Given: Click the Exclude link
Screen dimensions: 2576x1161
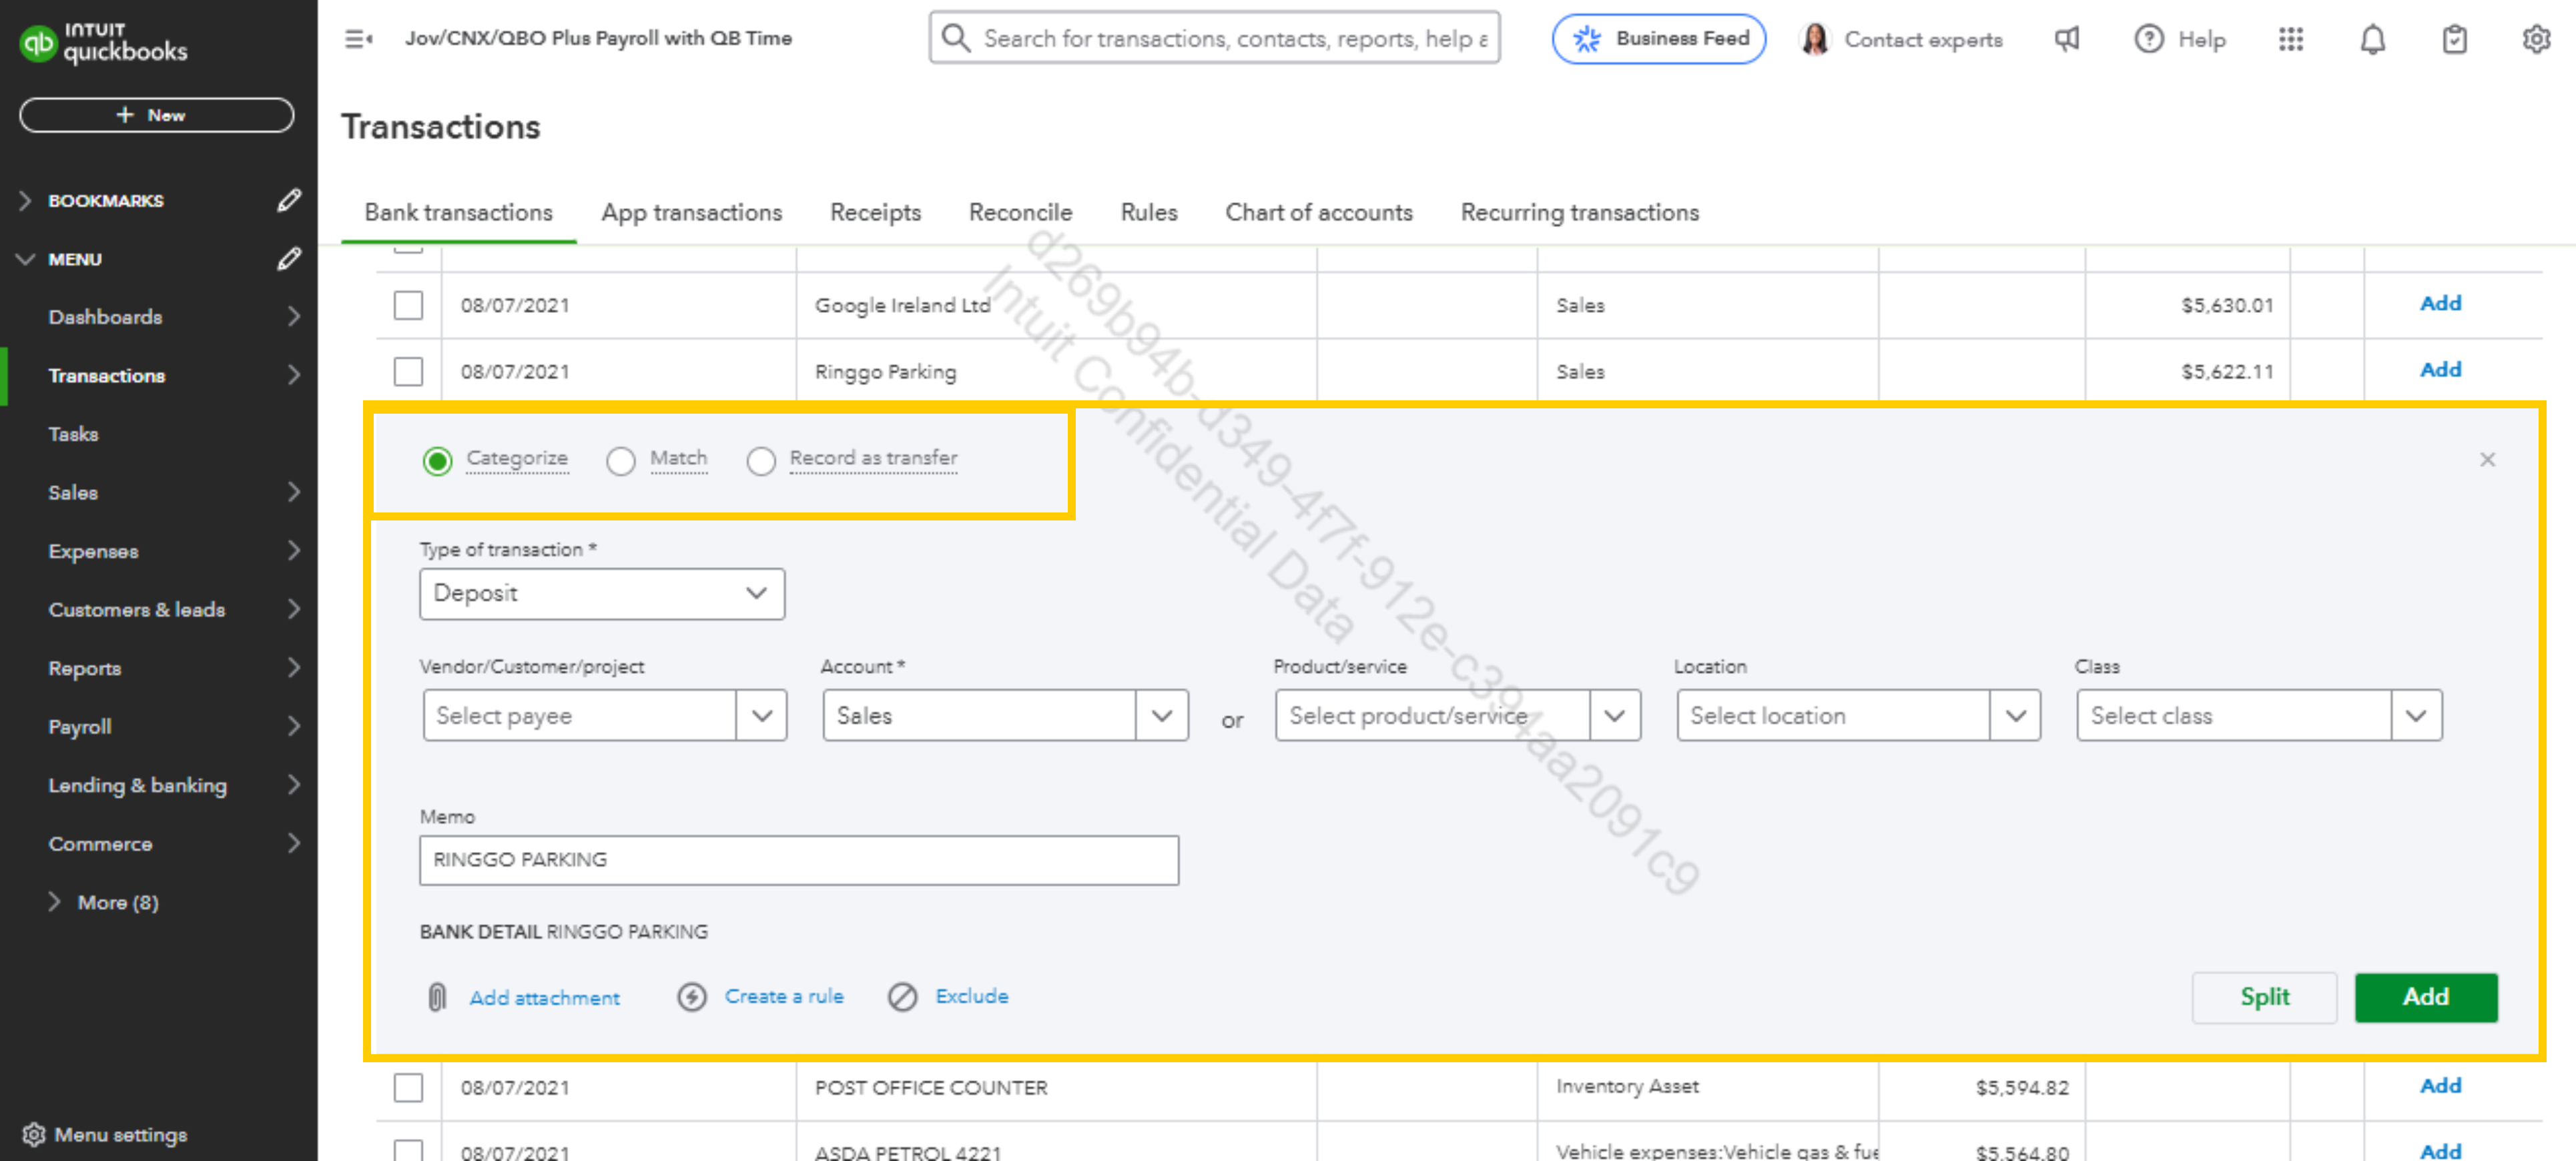Looking at the screenshot, I should (972, 997).
